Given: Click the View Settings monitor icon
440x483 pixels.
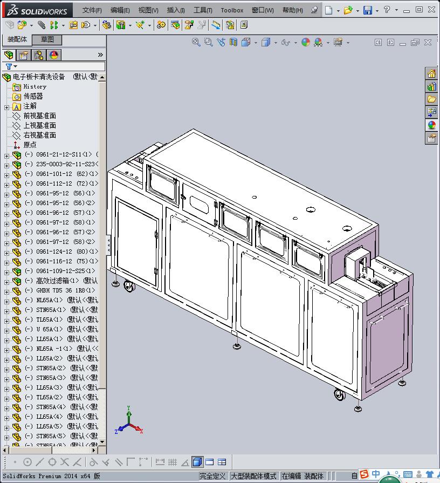Looking at the screenshot, I should pyautogui.click(x=338, y=42).
